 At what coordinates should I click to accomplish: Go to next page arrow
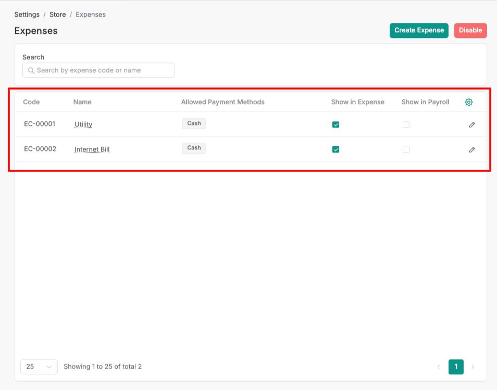(x=473, y=367)
